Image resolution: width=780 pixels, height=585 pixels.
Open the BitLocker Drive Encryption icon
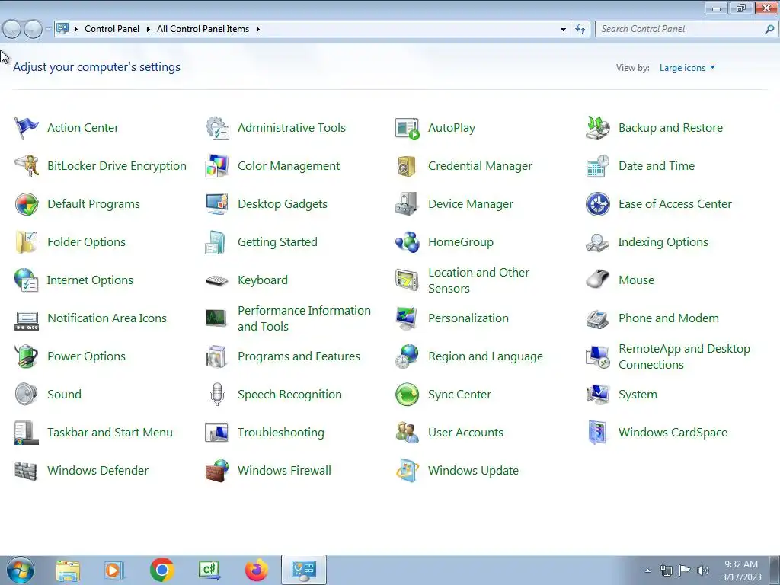point(27,165)
